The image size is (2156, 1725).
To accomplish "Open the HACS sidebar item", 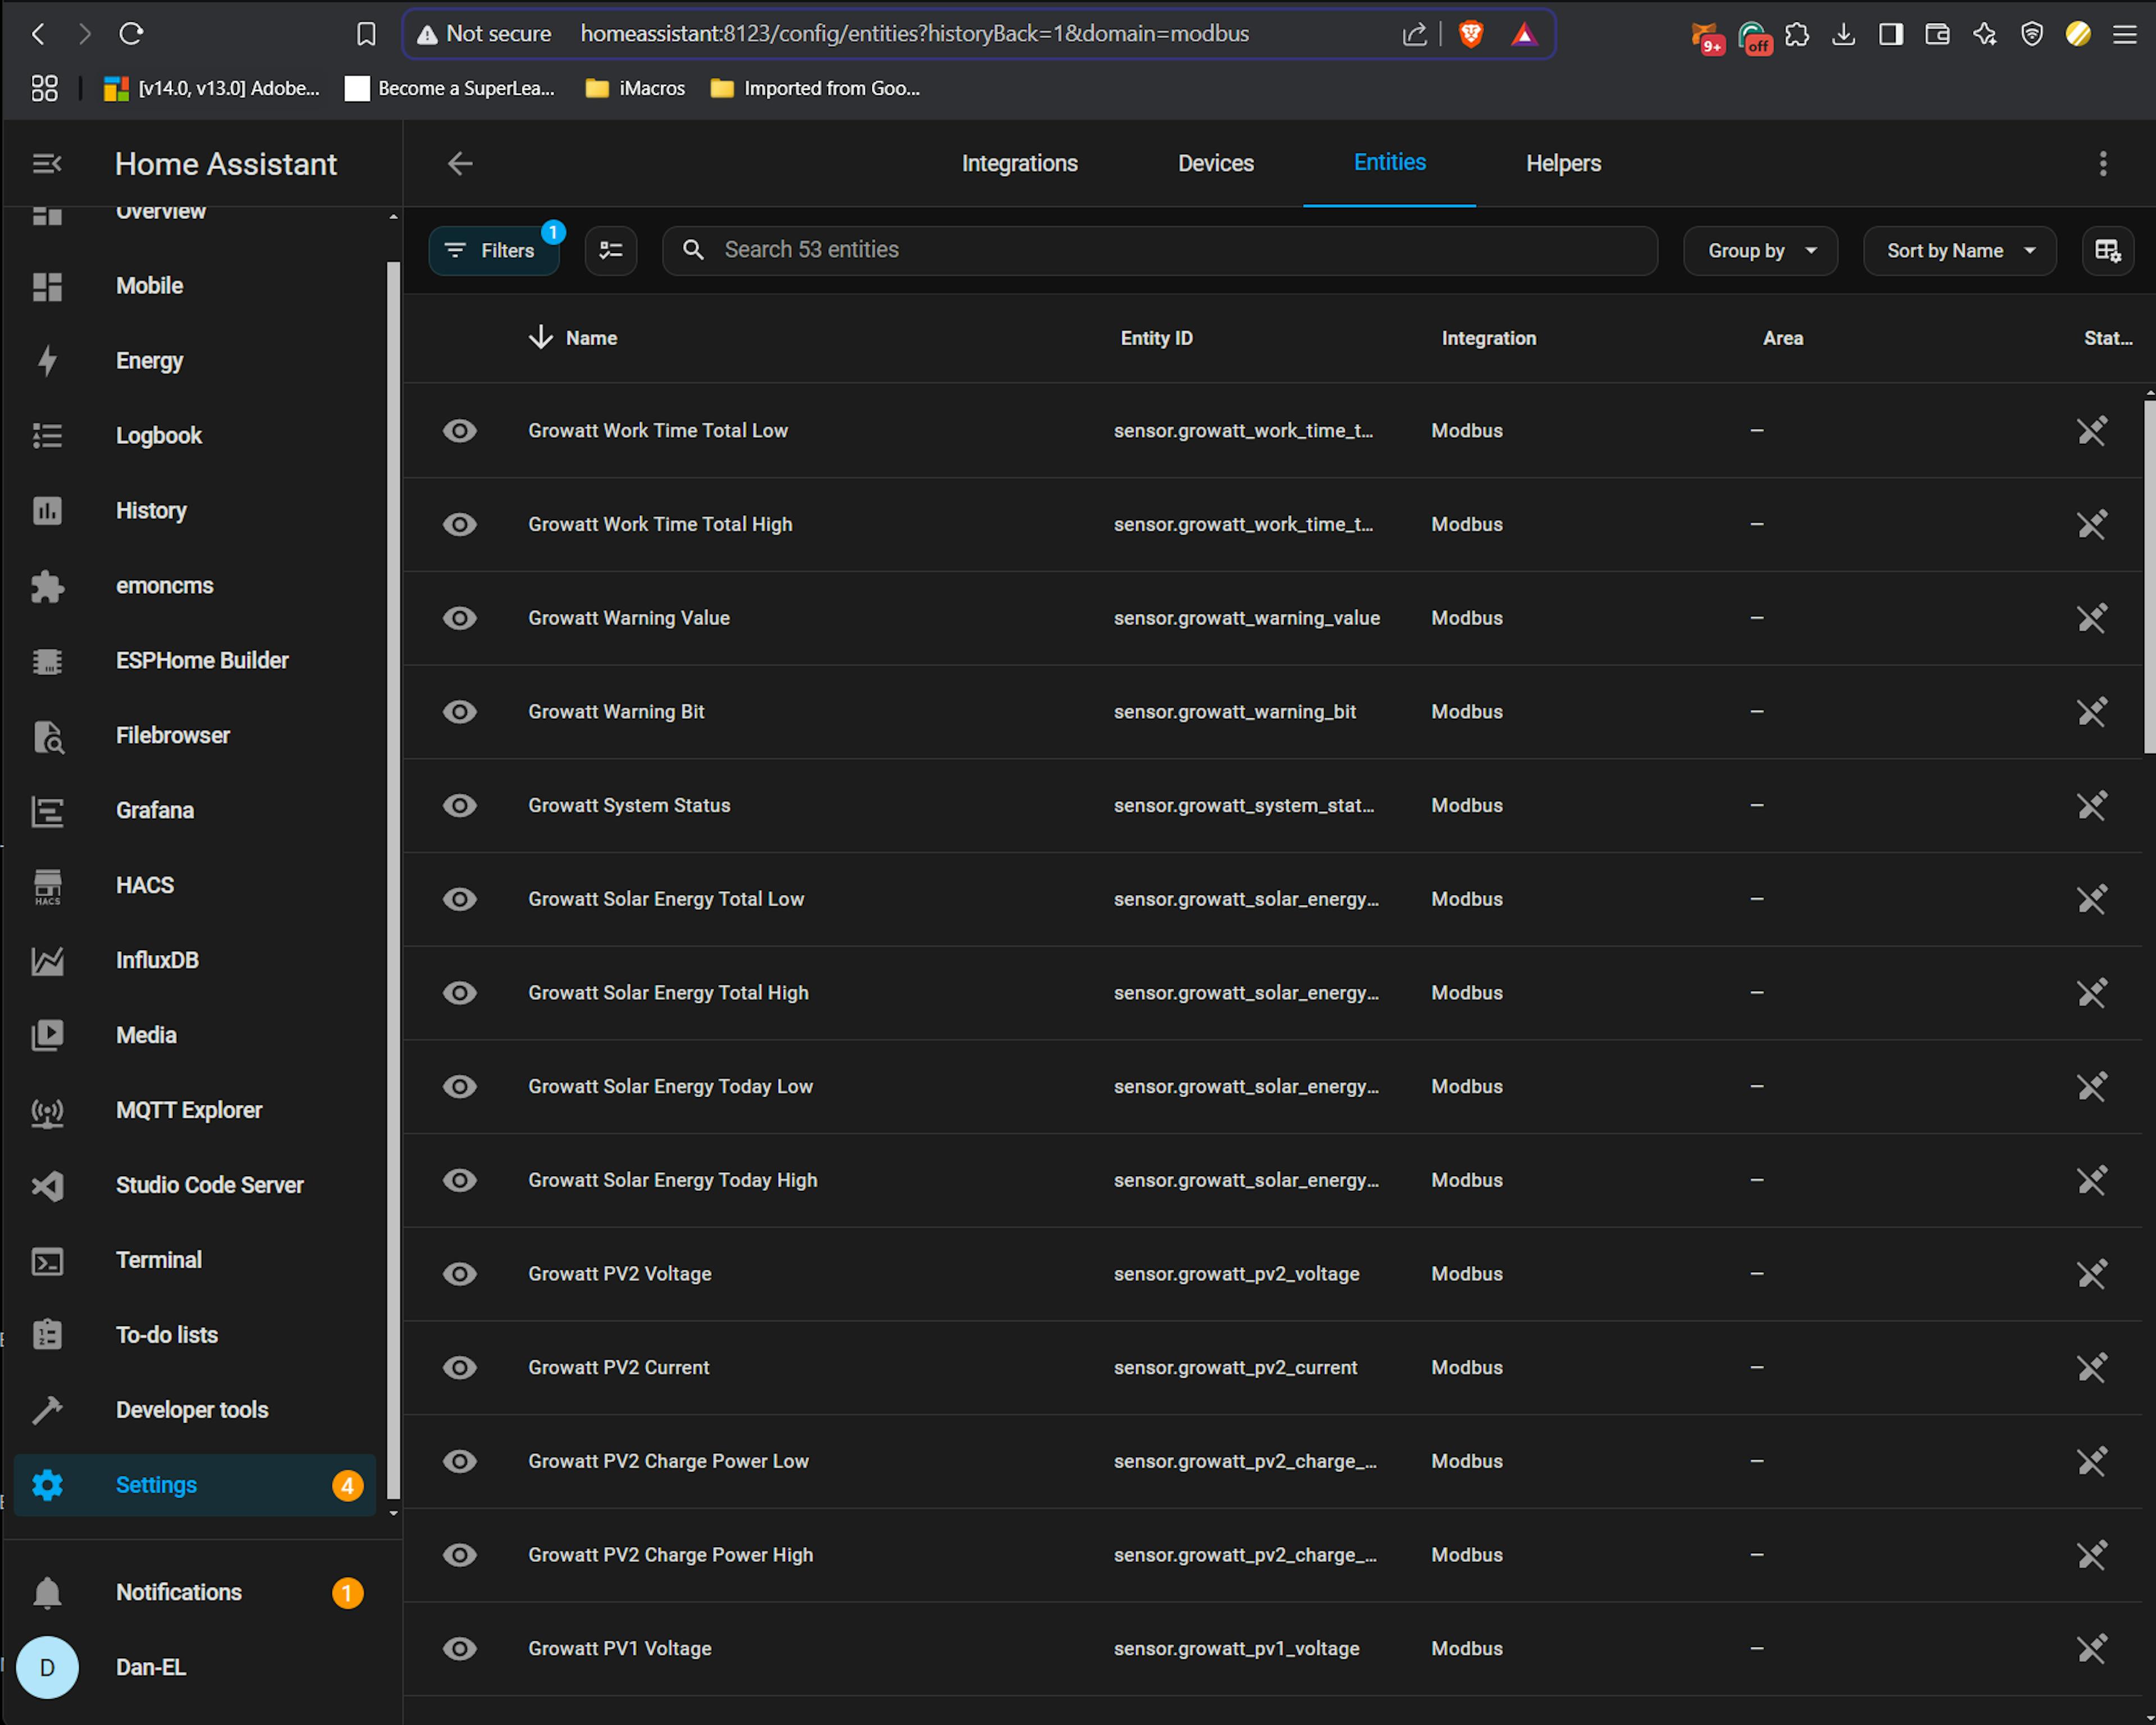I will [144, 886].
